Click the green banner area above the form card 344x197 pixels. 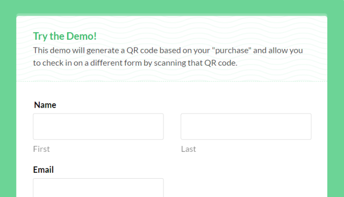(172, 6)
